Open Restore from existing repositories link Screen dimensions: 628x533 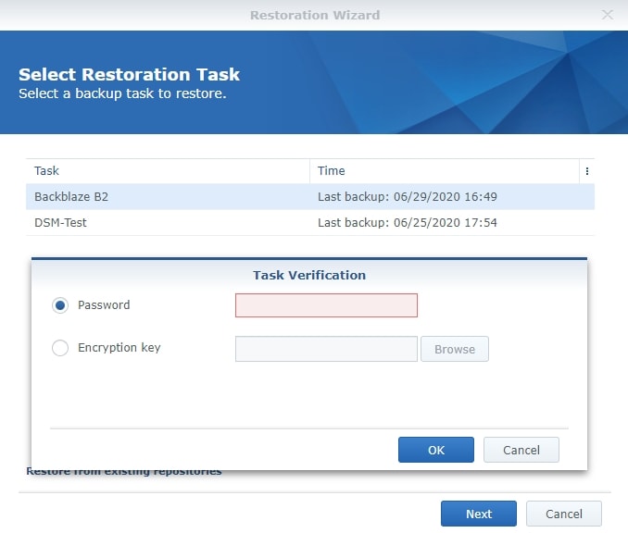[123, 472]
